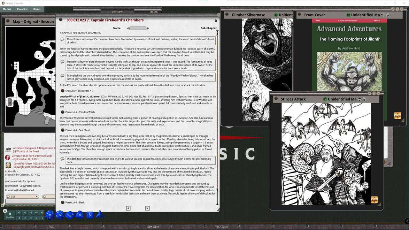Viewport: 409px width, 230px height.
Task: Go to the next story page arrow
Action: click(147, 208)
